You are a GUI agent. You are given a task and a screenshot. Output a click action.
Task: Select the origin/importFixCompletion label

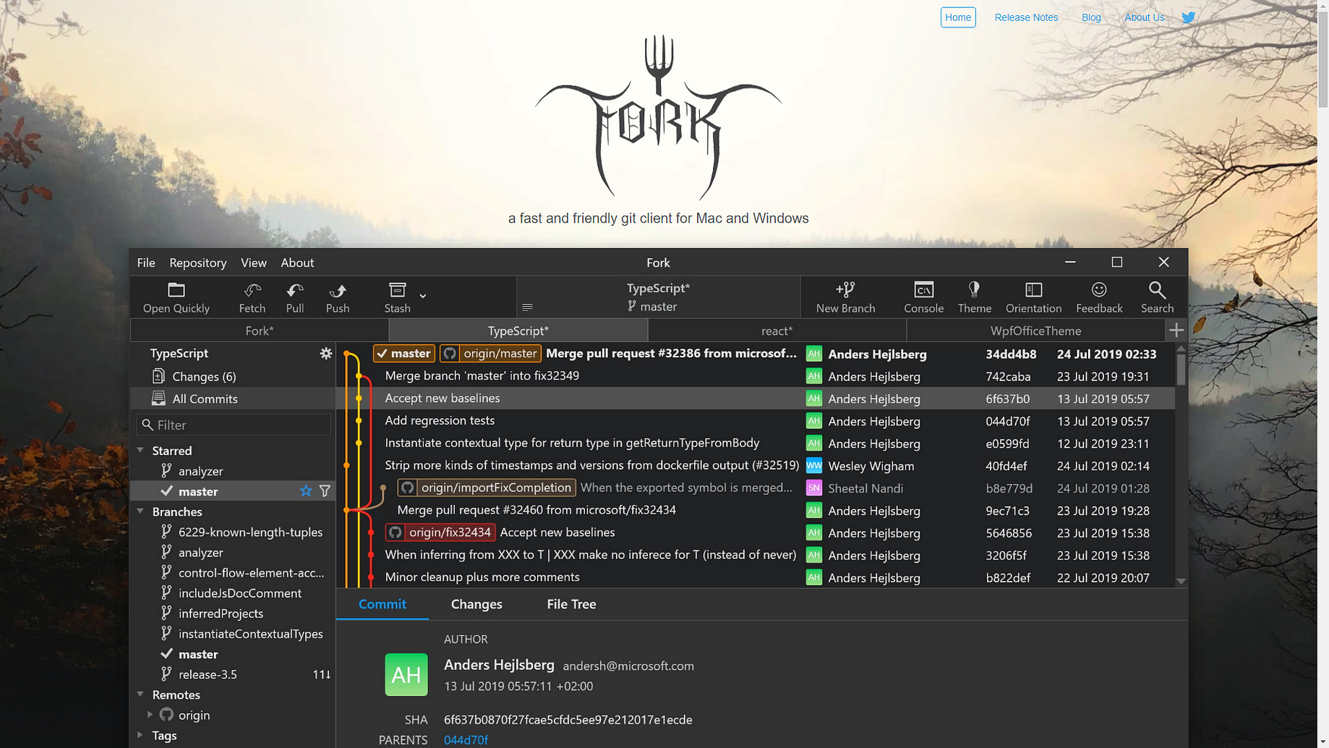pyautogui.click(x=487, y=488)
